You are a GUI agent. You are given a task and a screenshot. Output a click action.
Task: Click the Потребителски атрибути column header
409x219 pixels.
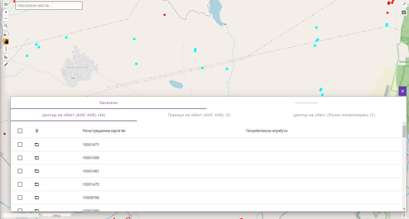pos(267,131)
